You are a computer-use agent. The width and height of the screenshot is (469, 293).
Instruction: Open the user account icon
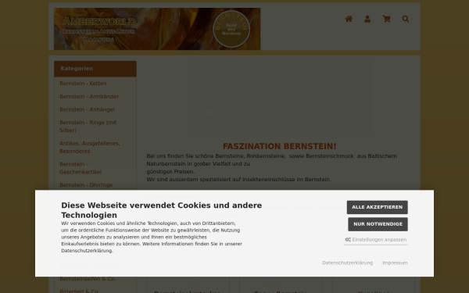367,19
